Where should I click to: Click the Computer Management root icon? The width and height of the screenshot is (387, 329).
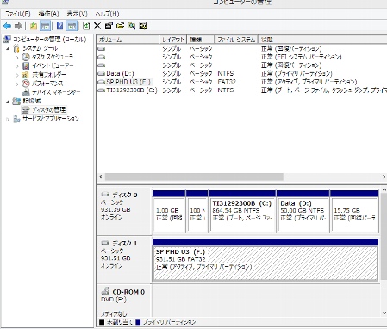(7, 40)
